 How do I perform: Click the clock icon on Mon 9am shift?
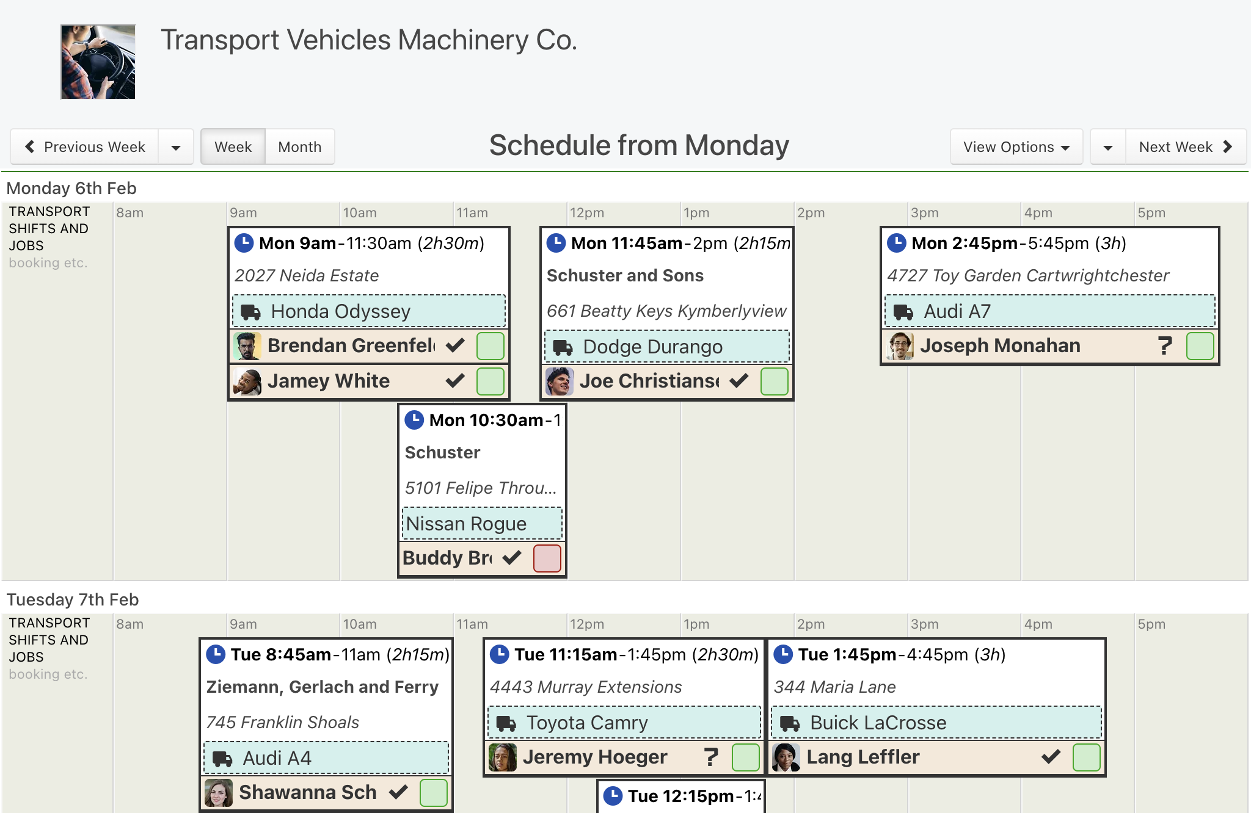coord(244,243)
